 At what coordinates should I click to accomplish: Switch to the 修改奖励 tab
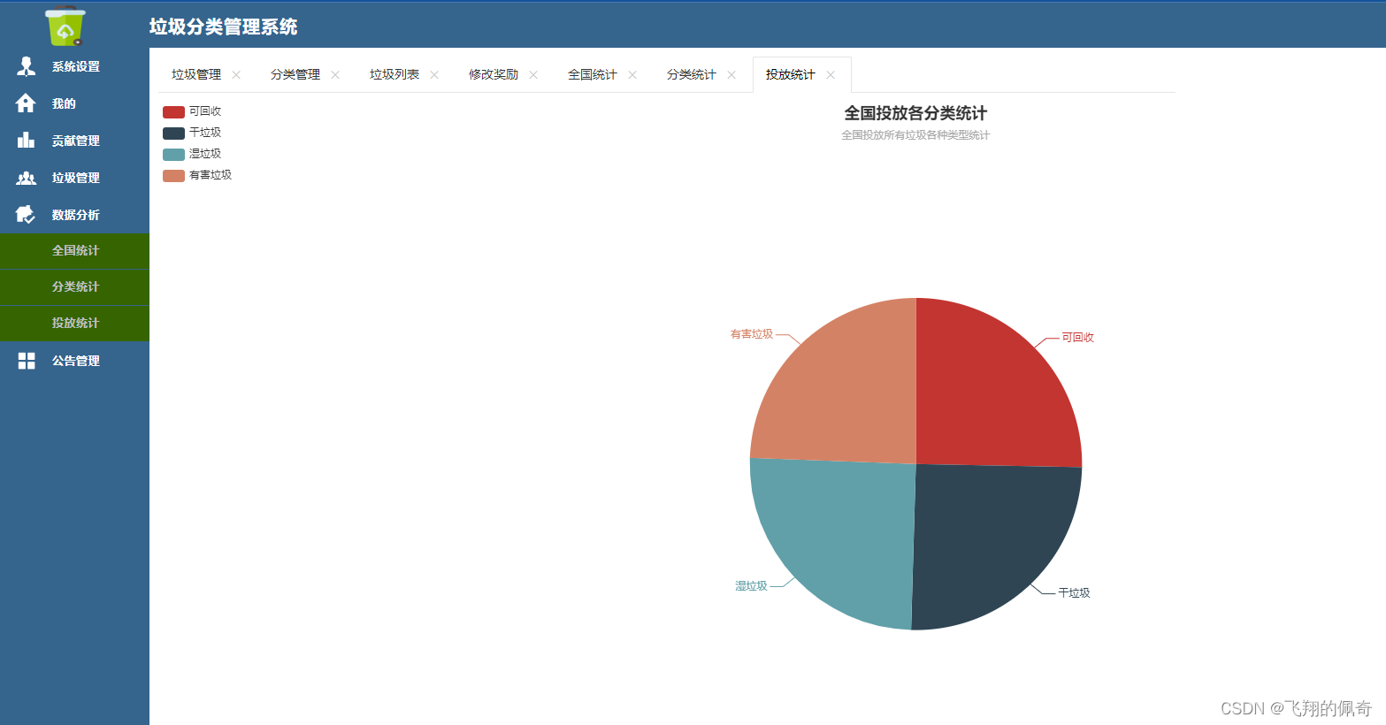click(494, 74)
